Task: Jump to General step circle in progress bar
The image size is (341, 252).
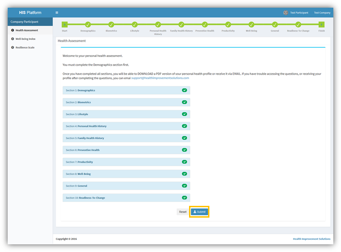Action: coord(275,24)
